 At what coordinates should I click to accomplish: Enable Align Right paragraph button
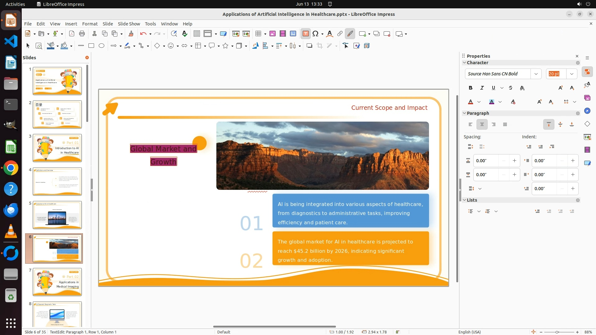(494, 124)
